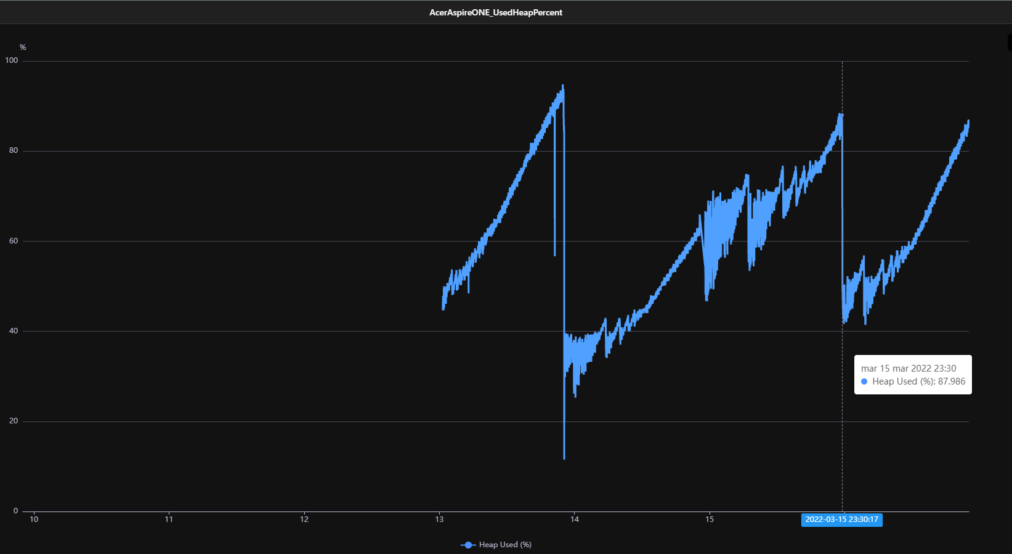
Task: Click the y-axis label 100
Action: point(12,60)
